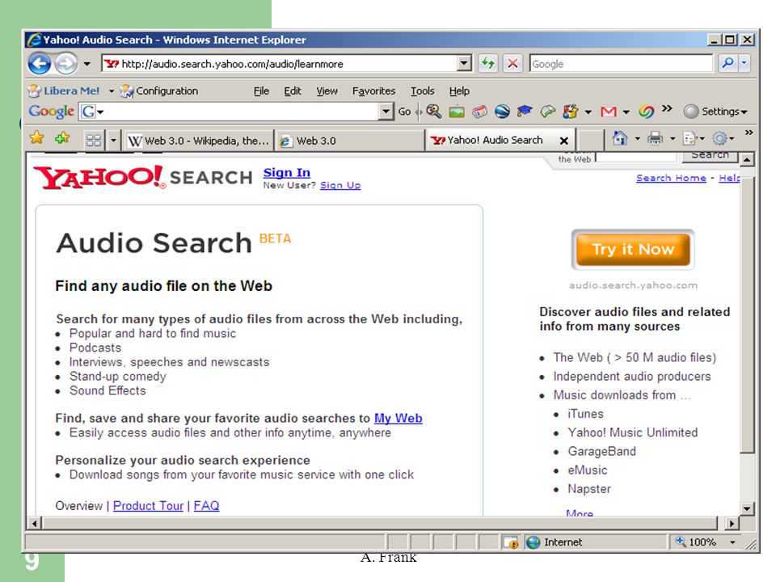Click the Go button on Google toolbar
Viewport: 776px width, 582px height.
click(x=404, y=112)
